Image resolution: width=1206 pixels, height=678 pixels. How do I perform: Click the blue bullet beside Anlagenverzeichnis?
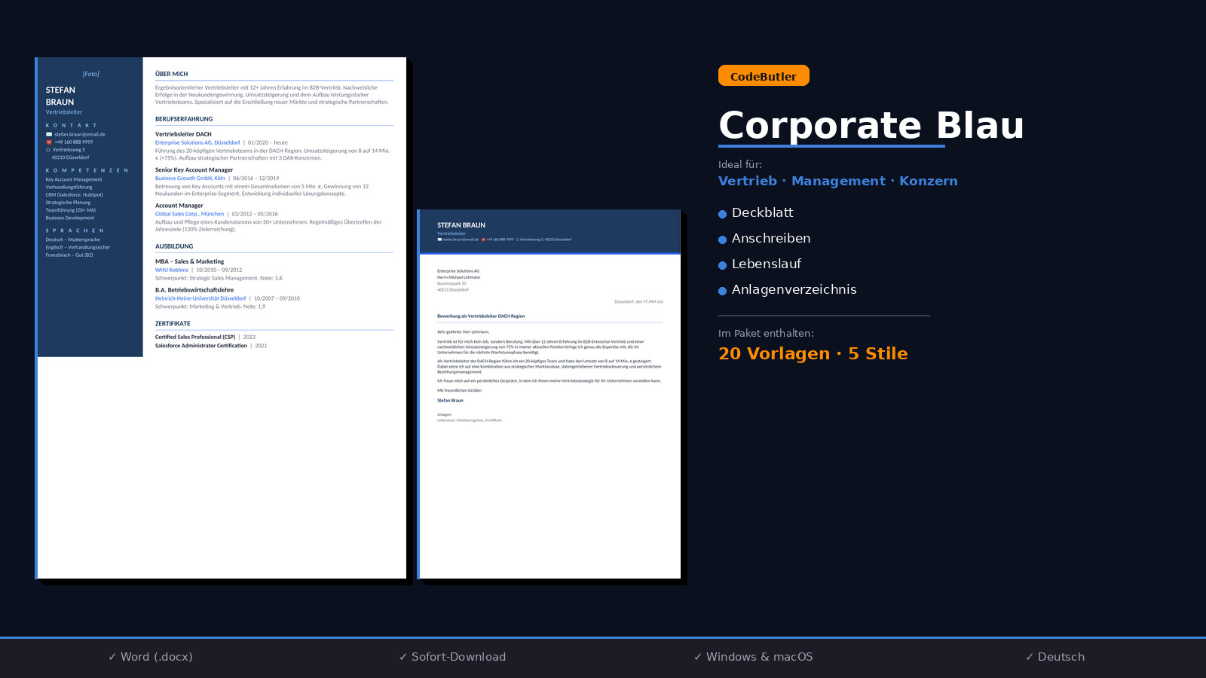722,291
